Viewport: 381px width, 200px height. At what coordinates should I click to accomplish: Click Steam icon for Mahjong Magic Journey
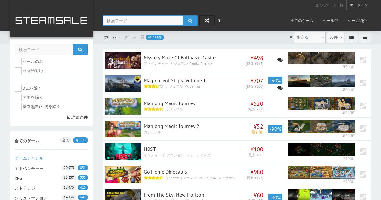pos(363,106)
